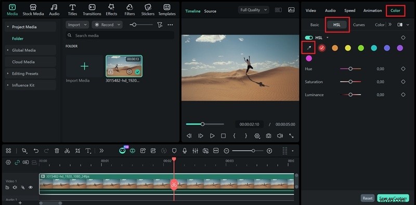Click Import Media plus tile

(x=84, y=66)
